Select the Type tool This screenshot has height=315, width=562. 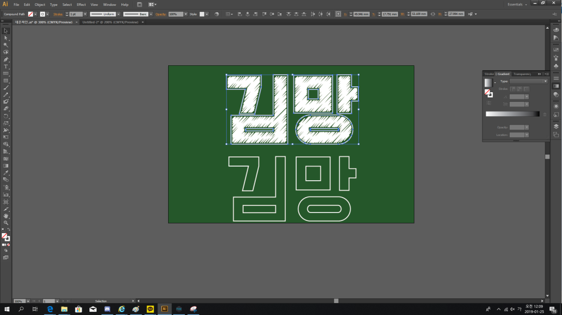click(6, 66)
